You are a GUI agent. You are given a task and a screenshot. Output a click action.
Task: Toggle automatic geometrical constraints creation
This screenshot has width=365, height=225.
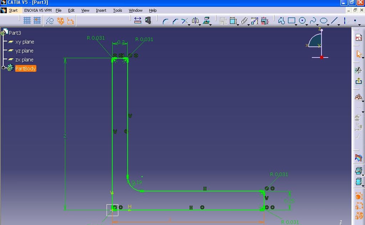pos(61,20)
